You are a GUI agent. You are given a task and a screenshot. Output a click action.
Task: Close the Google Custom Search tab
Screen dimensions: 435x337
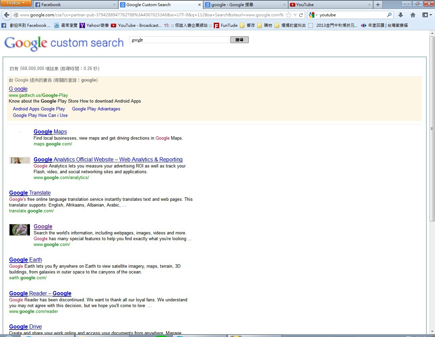tap(199, 5)
